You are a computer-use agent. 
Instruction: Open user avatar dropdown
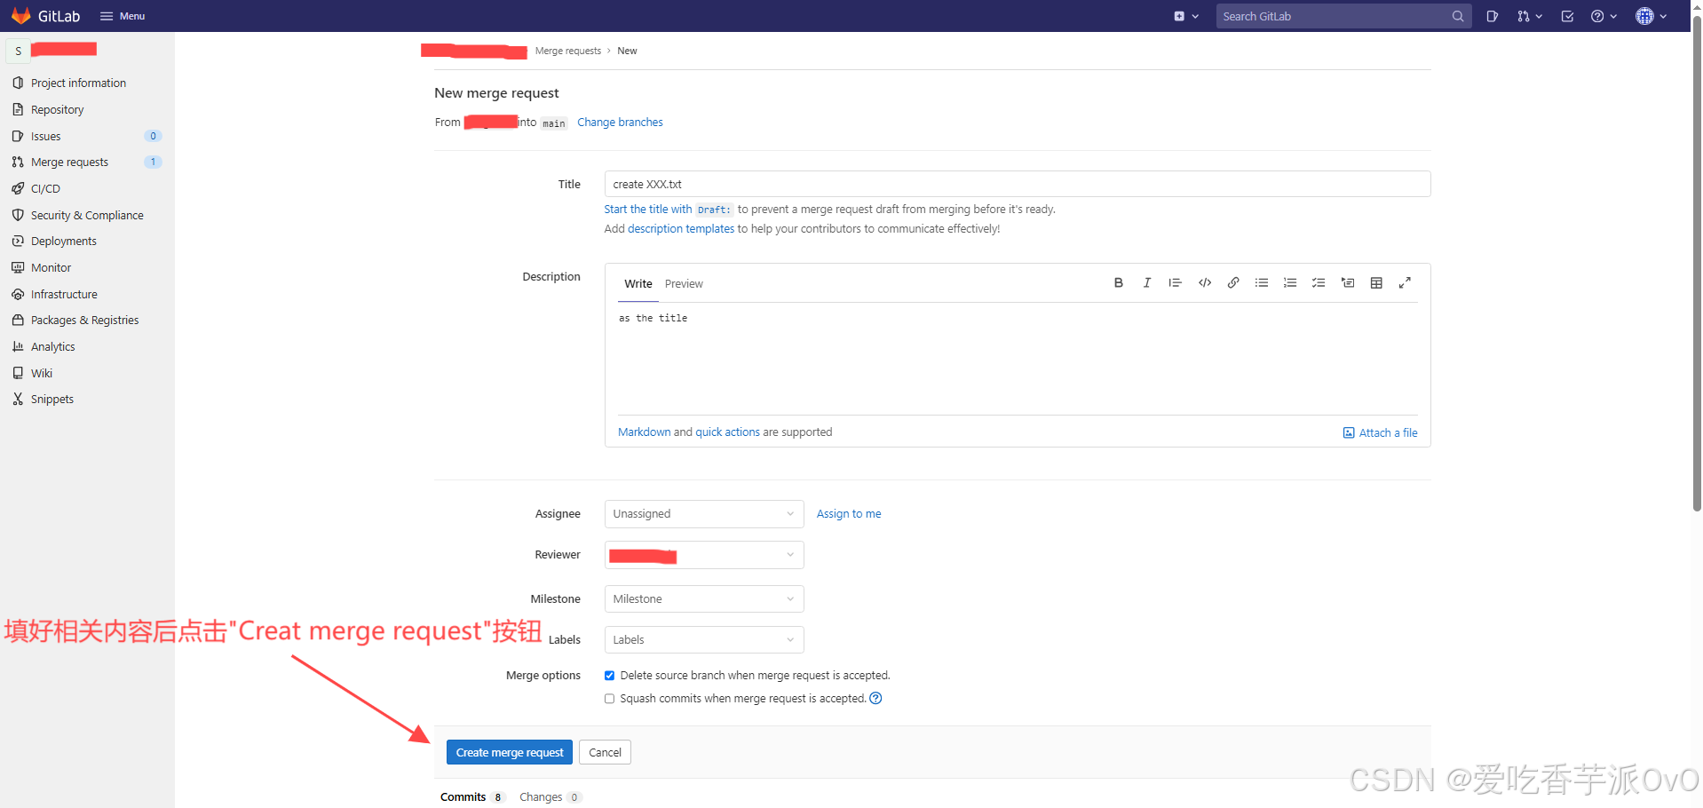[x=1651, y=16]
